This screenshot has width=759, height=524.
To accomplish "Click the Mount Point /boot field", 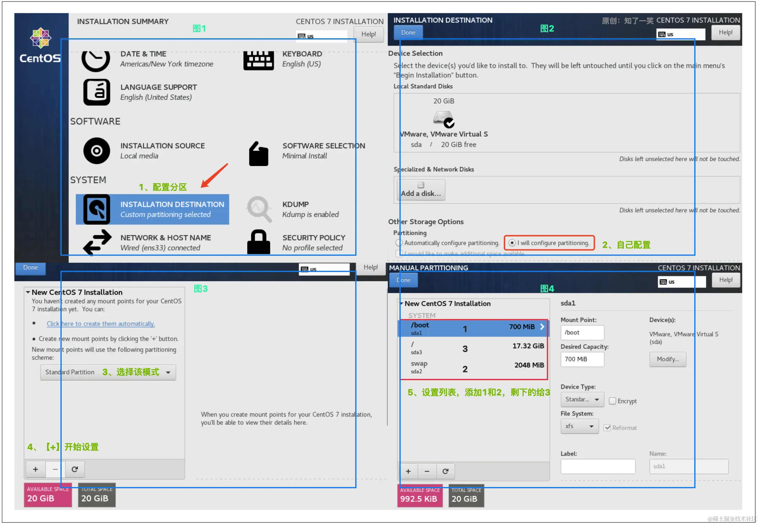I will 583,333.
